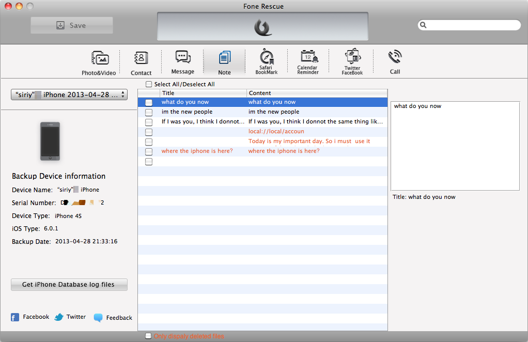The image size is (528, 342).
Task: Click the Fone Rescue flame logo
Action: click(262, 27)
